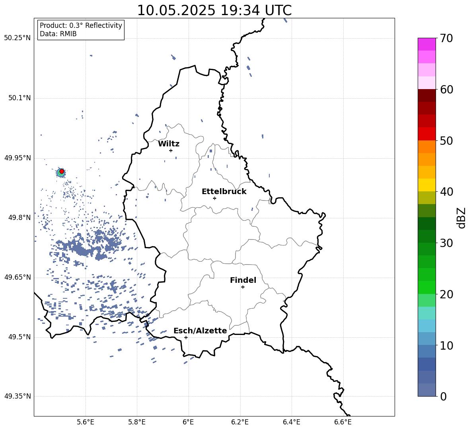
Task: Click the 49.35°N latitude label
Action: click(18, 396)
